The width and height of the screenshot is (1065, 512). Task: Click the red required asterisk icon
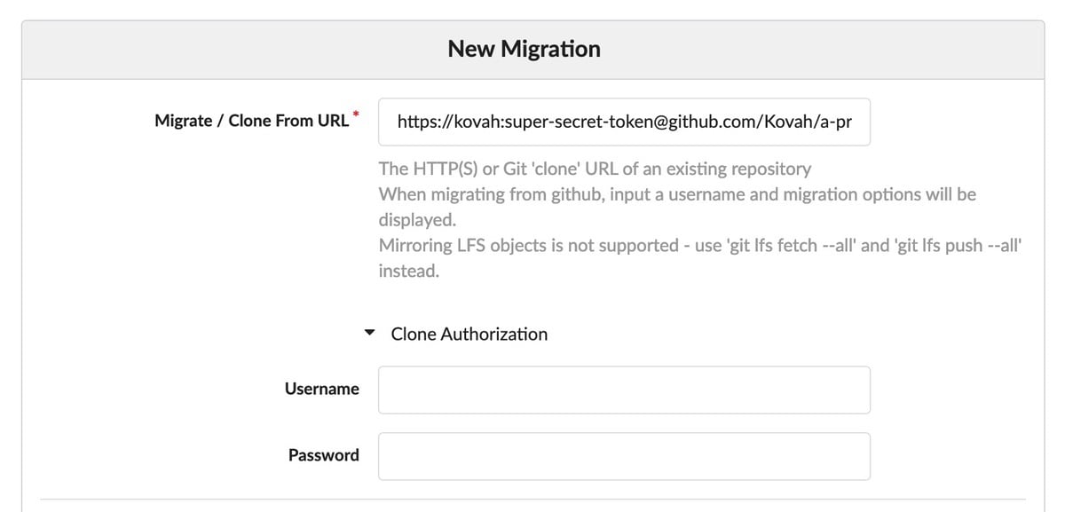point(356,114)
